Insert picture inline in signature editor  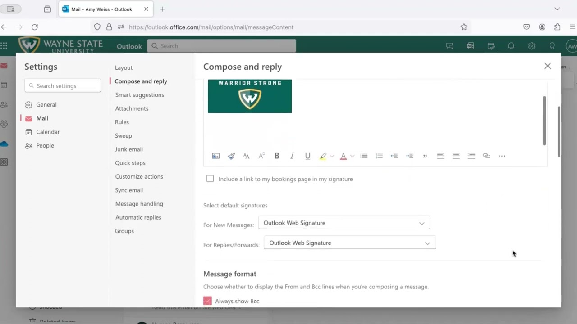[216, 156]
